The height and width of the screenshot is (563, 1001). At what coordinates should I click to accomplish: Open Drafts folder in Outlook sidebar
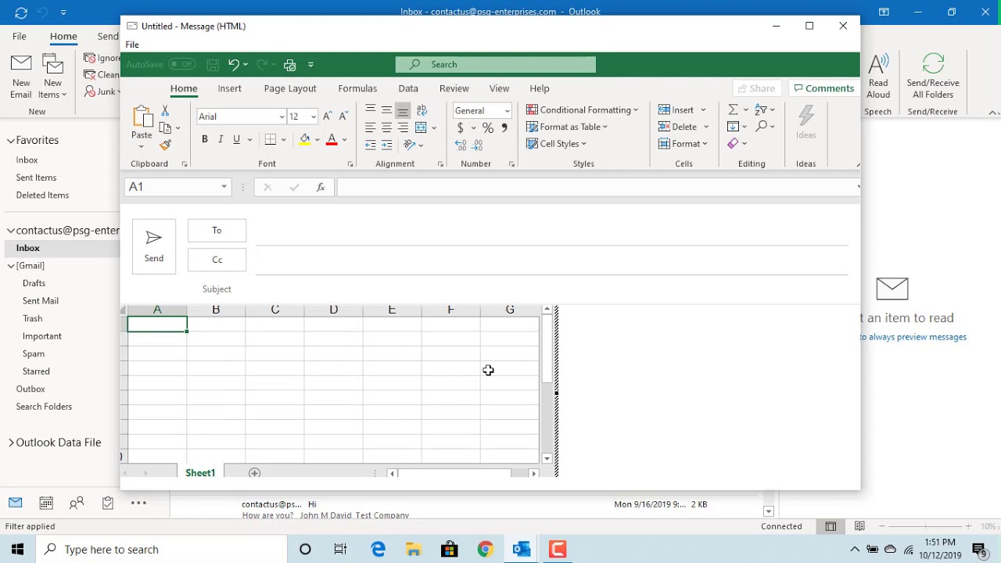(x=34, y=283)
